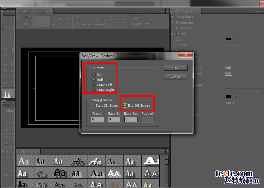Open the Titler main panel menu

coord(161,11)
